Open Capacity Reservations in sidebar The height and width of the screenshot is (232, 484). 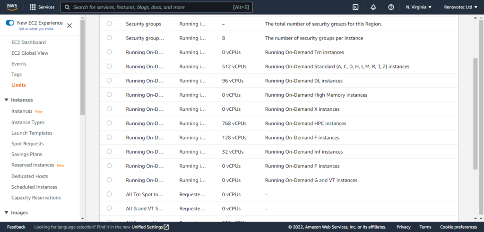36,198
